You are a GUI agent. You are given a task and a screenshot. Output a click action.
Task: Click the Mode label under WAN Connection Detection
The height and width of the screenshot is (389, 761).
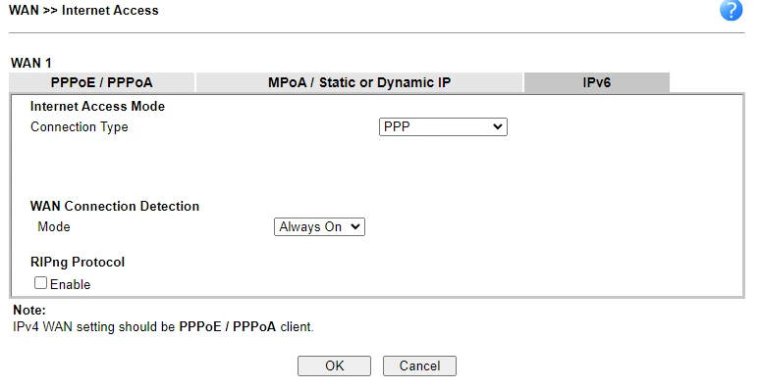tap(54, 226)
